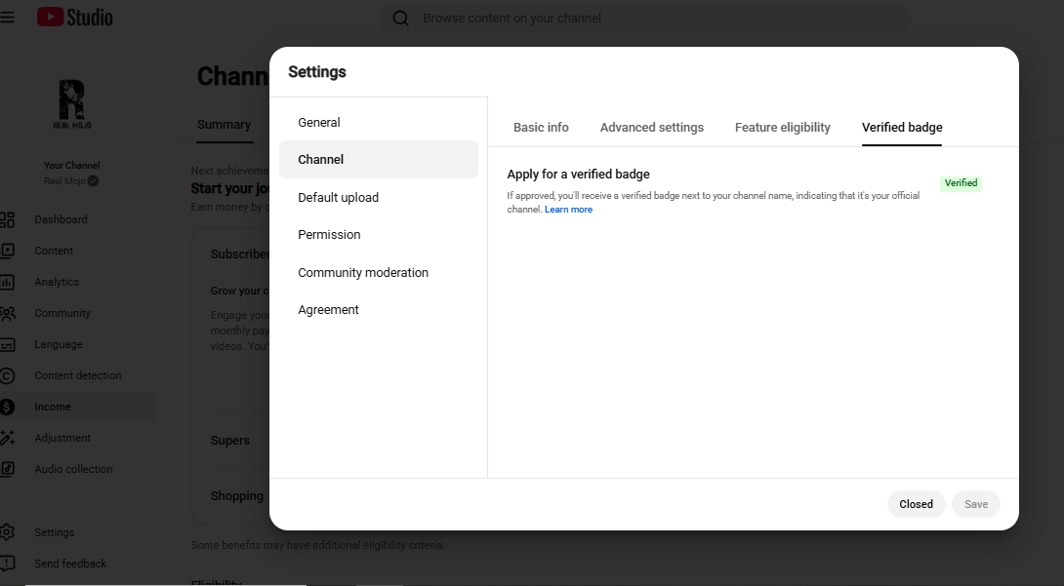Screen dimensions: 1064x586
Task: Click the Save button in dialog
Action: tap(976, 504)
